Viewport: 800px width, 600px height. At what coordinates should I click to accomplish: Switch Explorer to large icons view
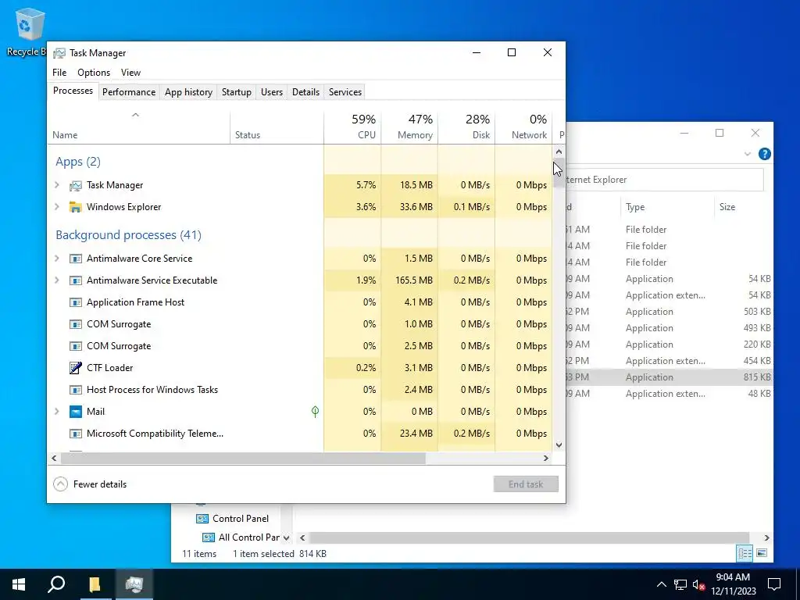(x=762, y=553)
